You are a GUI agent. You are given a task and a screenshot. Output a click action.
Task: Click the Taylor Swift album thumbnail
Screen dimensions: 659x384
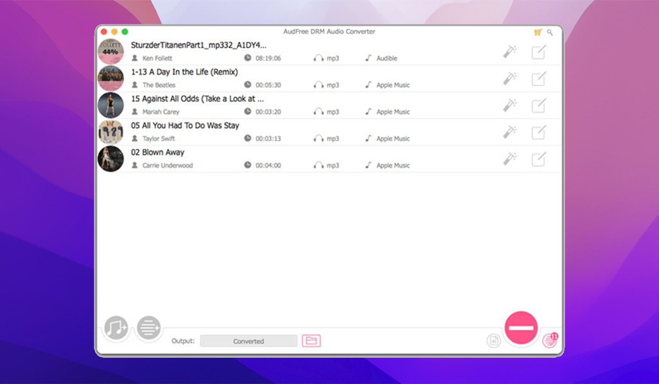111,132
